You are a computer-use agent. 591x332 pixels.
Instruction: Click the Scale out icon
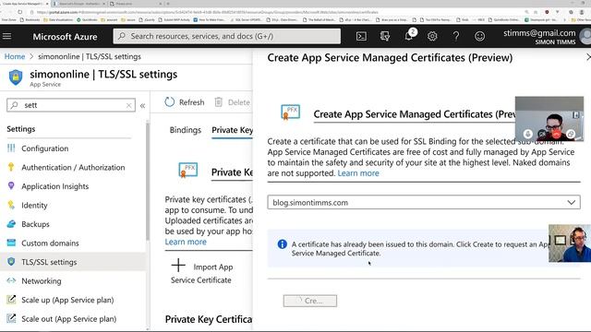point(11,318)
